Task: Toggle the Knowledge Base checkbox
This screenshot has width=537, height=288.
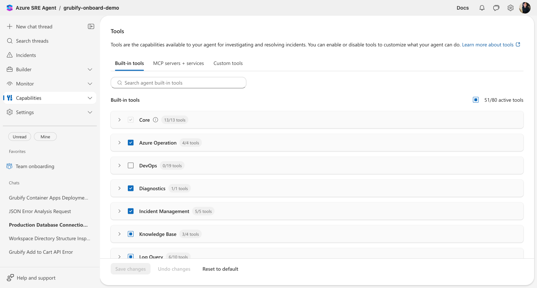Action: (x=131, y=234)
